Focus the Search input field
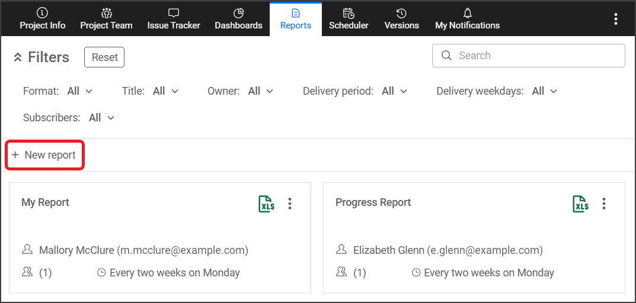This screenshot has width=636, height=303. (x=536, y=56)
